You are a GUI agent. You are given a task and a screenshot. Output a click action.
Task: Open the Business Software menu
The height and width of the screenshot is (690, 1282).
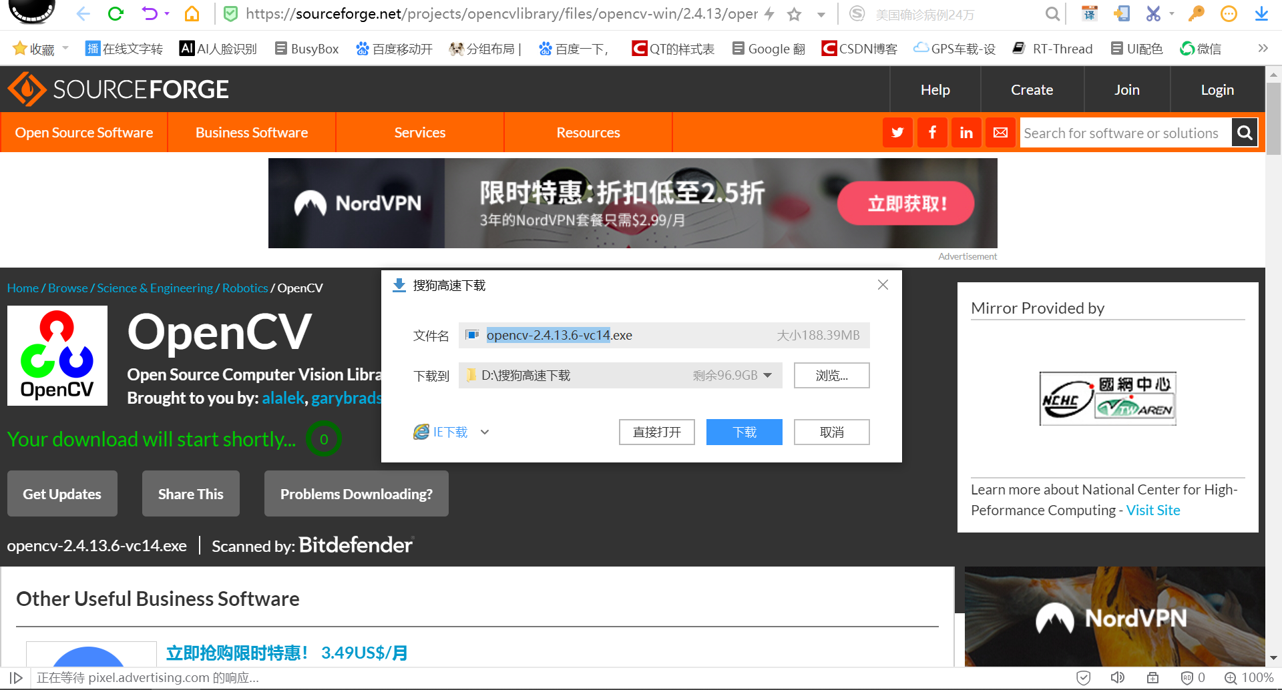[252, 133]
